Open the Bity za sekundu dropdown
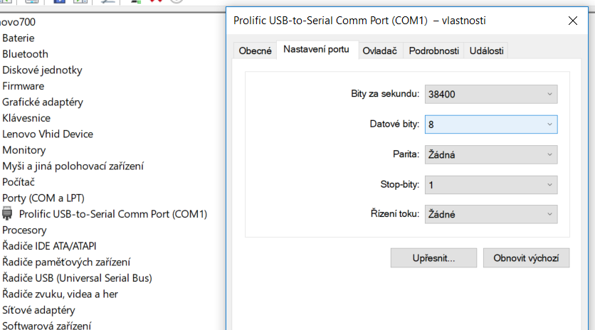Screen dimensions: 595x330 click(491, 94)
